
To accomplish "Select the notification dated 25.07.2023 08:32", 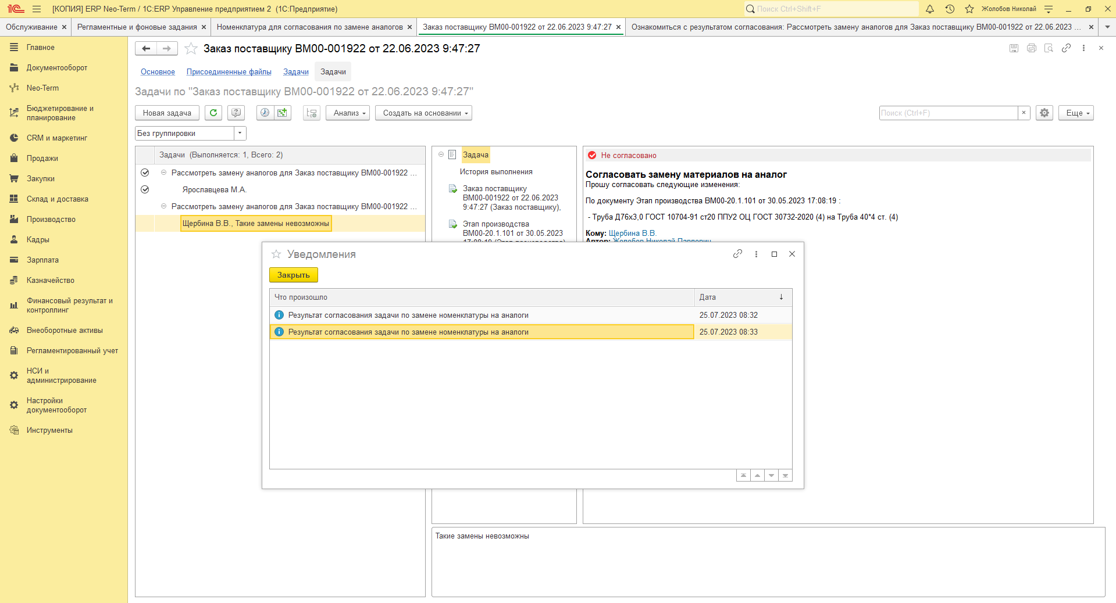I will tap(530, 315).
